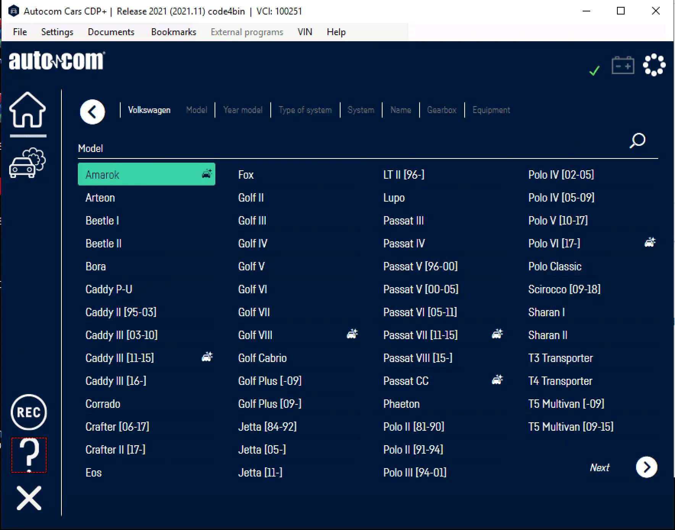
Task: Choose the Eos model
Action: tap(94, 473)
